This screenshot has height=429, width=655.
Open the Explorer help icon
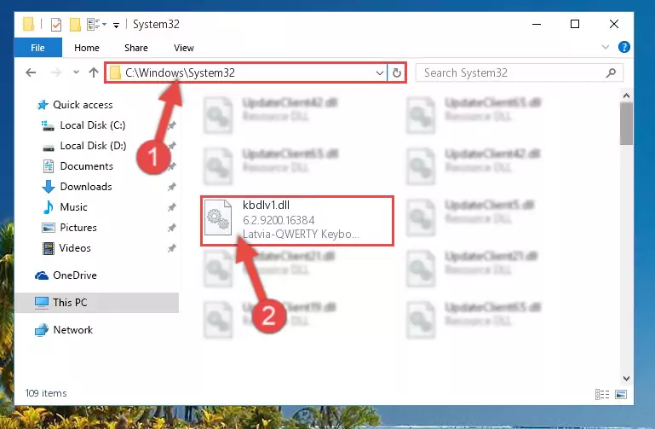click(x=623, y=47)
